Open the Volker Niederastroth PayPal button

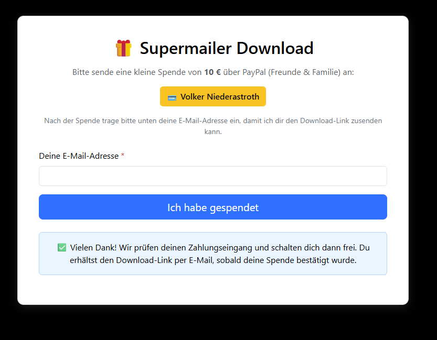pos(213,96)
